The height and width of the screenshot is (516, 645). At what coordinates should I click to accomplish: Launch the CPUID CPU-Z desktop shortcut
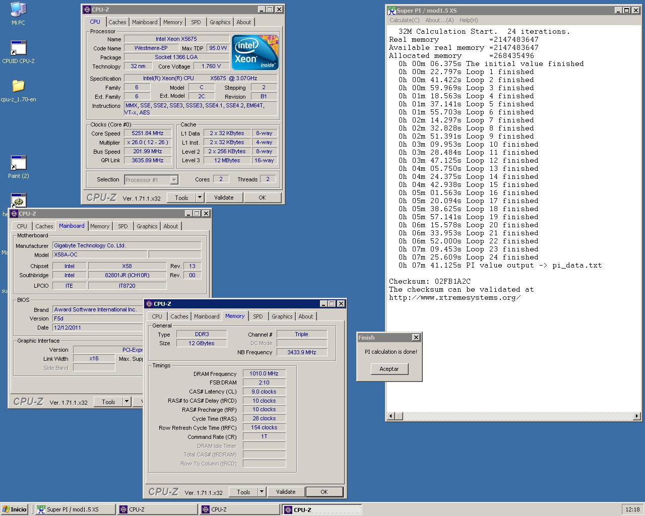[18, 52]
